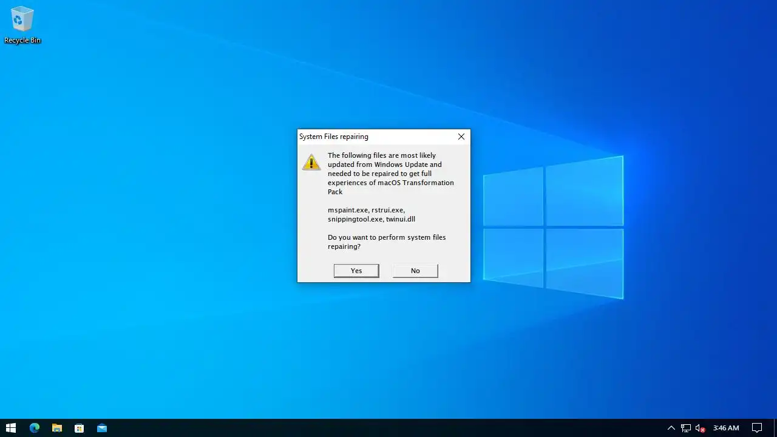Screen dimensions: 777x437
Task: Open the Action Center notifications icon
Action: 757,428
